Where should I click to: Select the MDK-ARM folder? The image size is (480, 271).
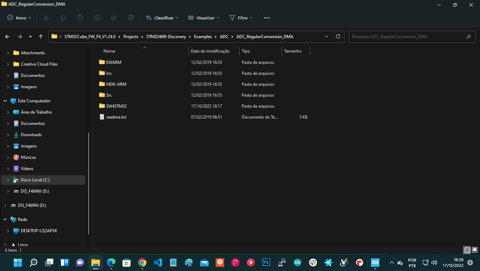pos(116,84)
